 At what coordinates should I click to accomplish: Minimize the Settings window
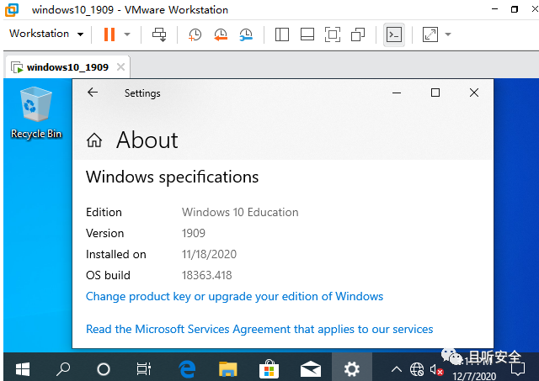point(397,93)
